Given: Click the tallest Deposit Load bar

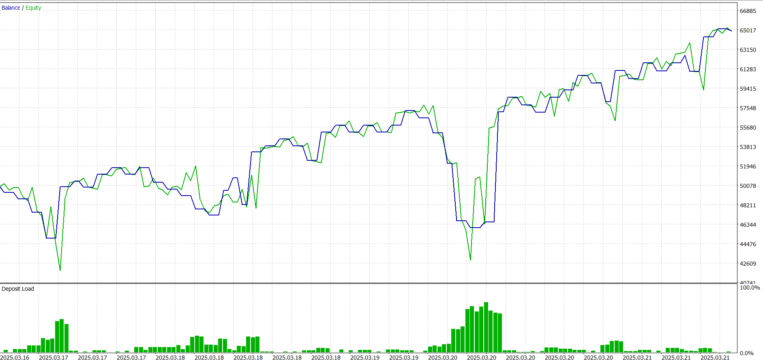Looking at the screenshot, I should [x=486, y=327].
